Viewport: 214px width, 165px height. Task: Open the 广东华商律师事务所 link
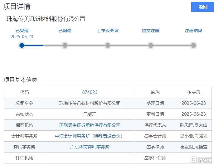tap(90, 147)
